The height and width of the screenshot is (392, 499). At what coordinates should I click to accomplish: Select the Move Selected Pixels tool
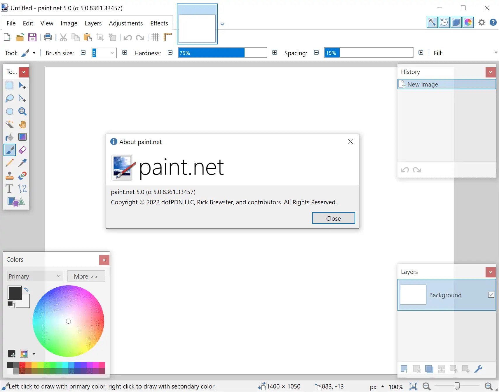22,85
